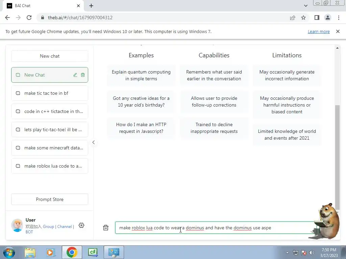Click 'Limited knowledge of world' limitation card
346x259 pixels.
pyautogui.click(x=287, y=135)
